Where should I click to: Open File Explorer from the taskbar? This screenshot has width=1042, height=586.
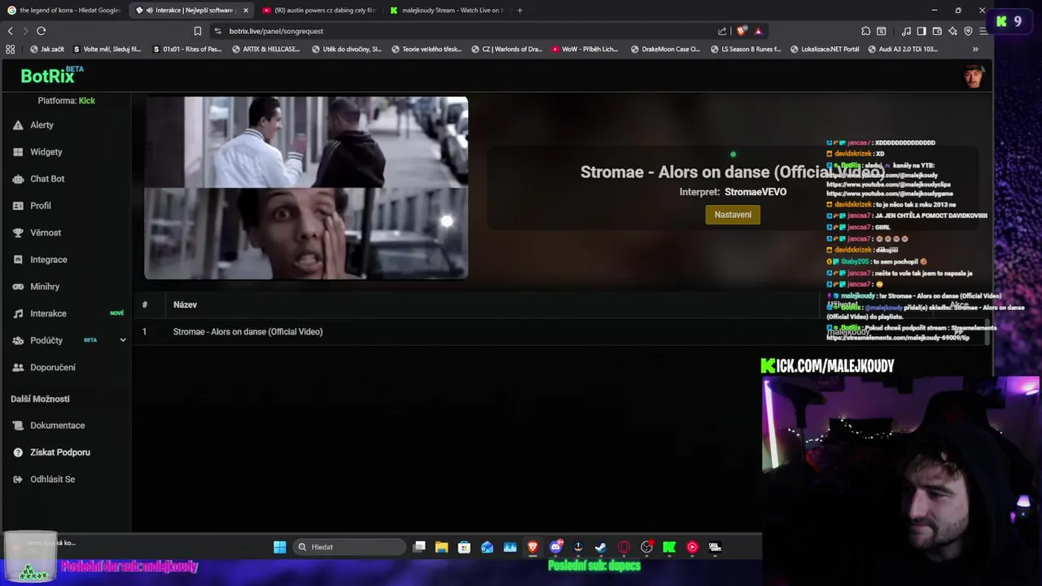tap(441, 547)
